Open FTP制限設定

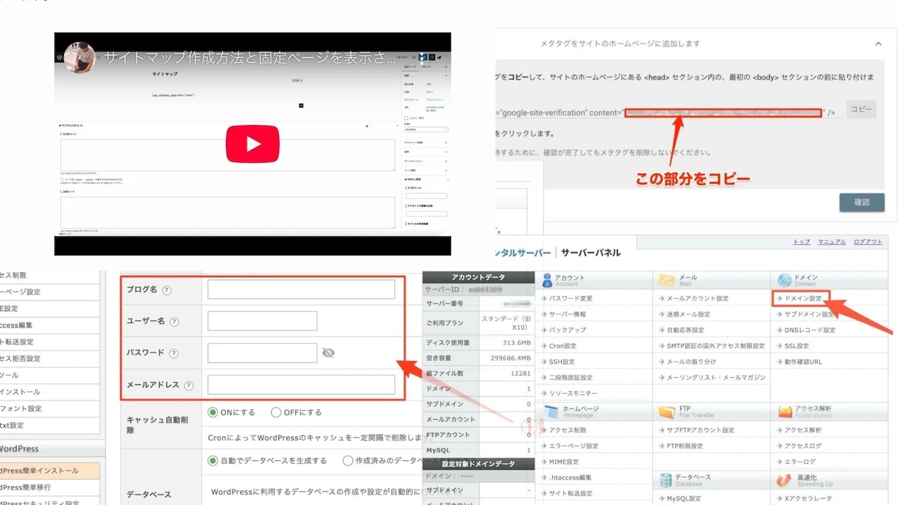point(685,446)
